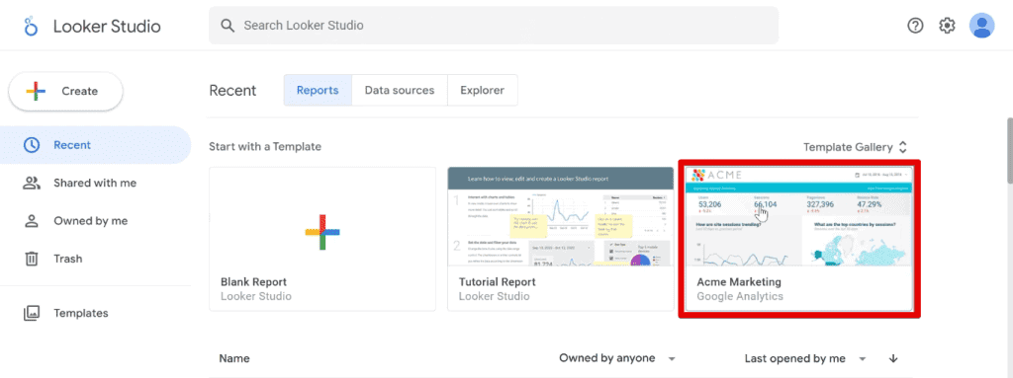Open the user account avatar

981,26
